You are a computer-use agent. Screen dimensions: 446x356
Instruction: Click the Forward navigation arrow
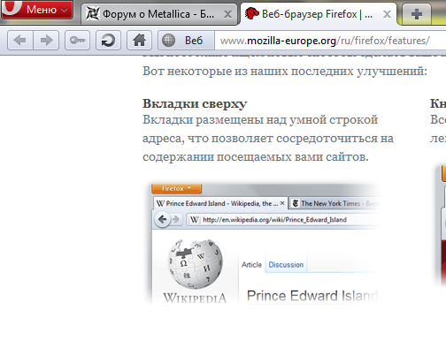tap(46, 40)
